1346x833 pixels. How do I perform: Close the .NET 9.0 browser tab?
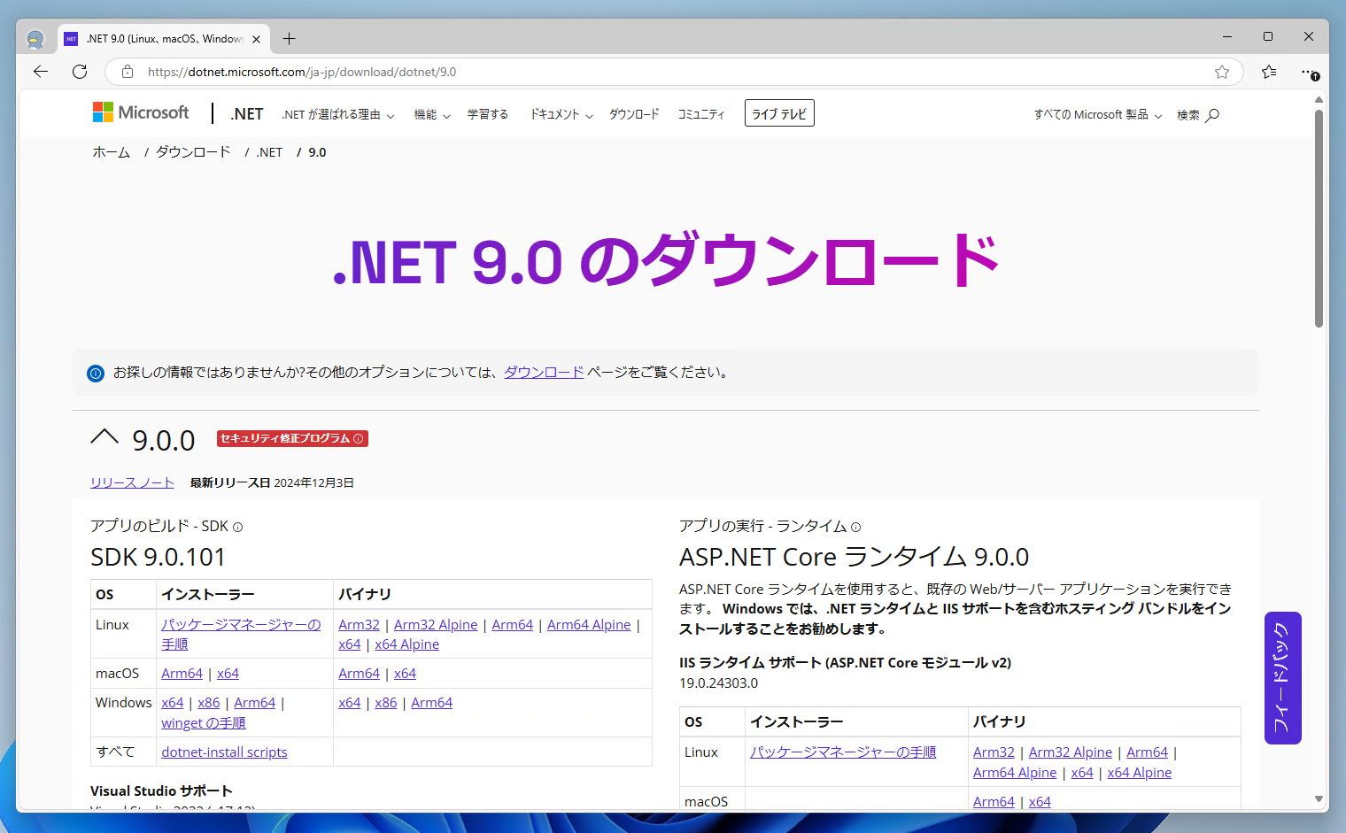coord(256,39)
